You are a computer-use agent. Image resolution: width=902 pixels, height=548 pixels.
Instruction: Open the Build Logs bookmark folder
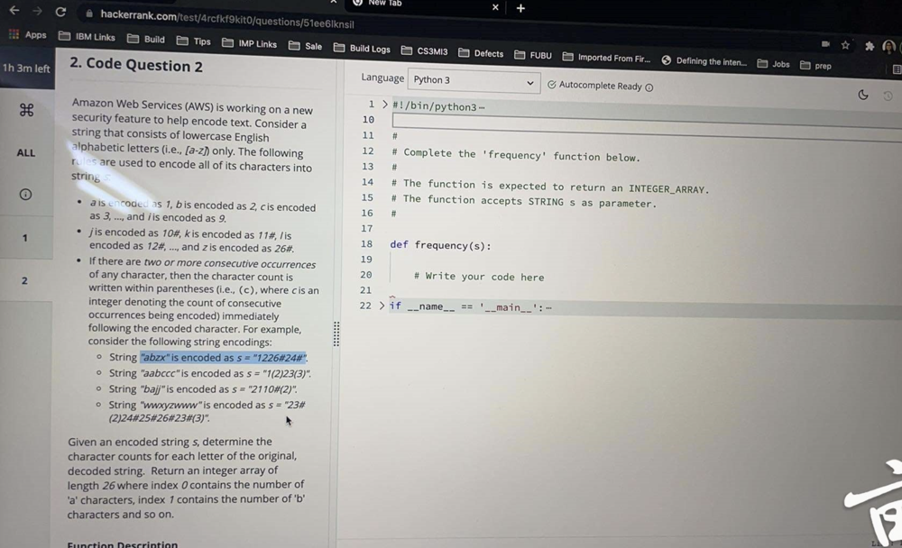[x=362, y=49]
